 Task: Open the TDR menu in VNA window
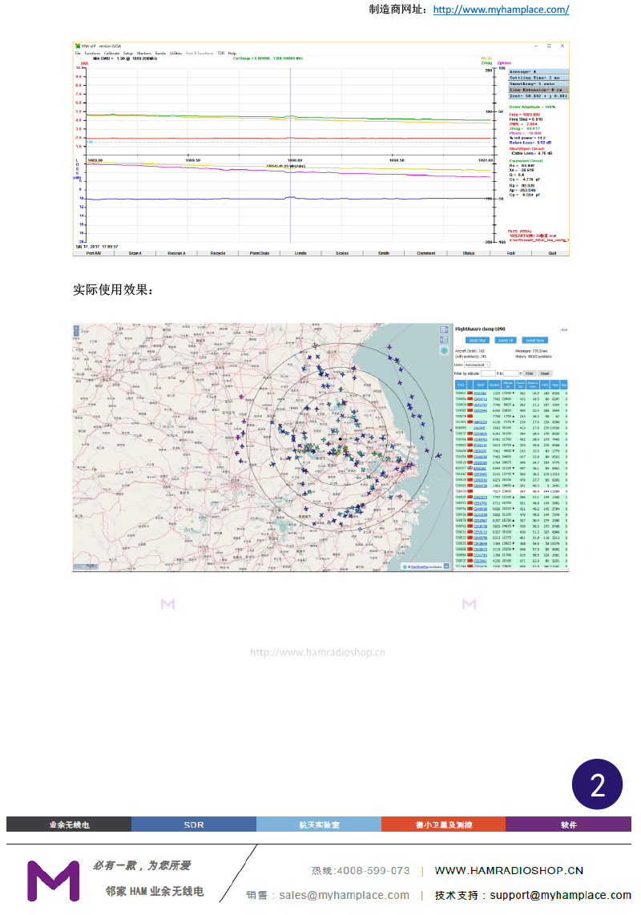[220, 53]
